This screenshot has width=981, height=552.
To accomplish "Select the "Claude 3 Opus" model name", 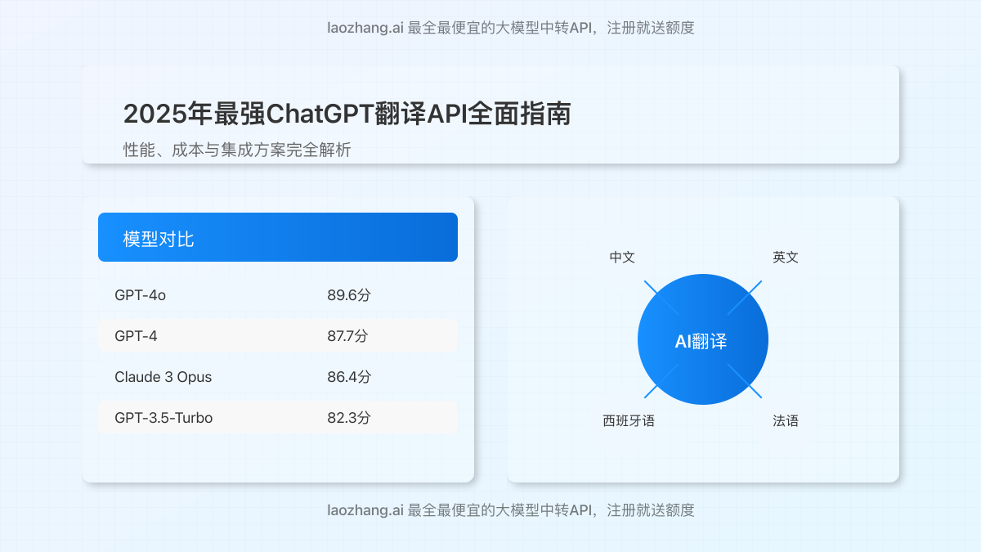I will pyautogui.click(x=163, y=377).
